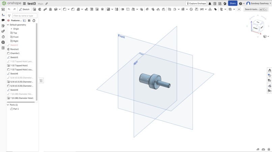Toggle the rollback pause button

pos(29,21)
